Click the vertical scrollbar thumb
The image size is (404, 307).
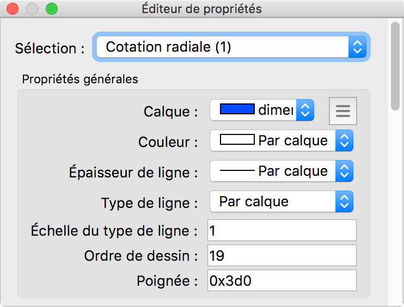click(x=396, y=65)
